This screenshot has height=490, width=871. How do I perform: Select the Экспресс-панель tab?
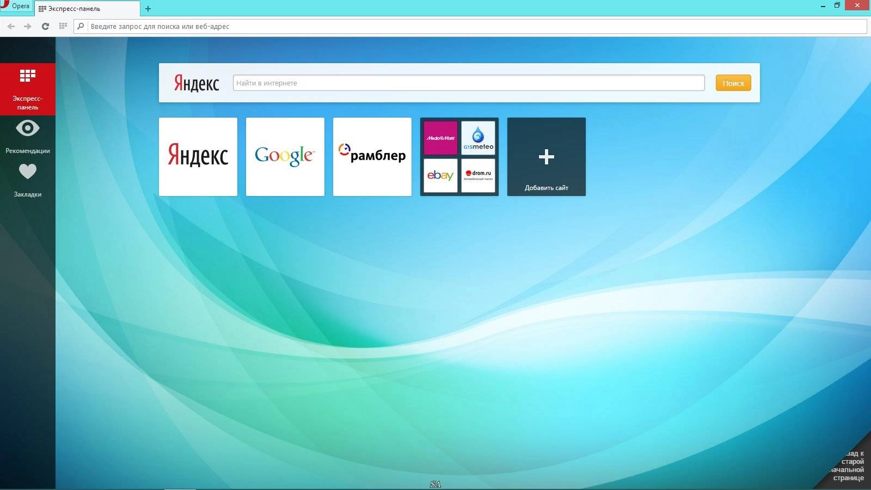87,9
